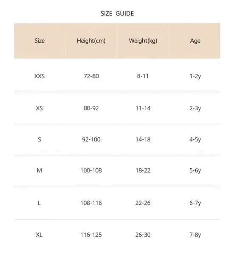Viewport: 231px width, 253px height.
Task: Select weight value 18-22
Action: click(x=143, y=170)
